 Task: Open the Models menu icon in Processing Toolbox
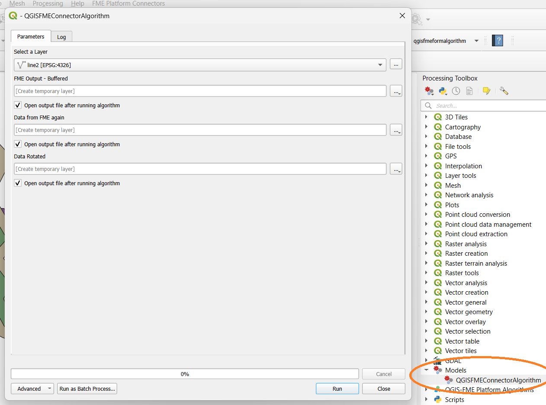point(429,91)
